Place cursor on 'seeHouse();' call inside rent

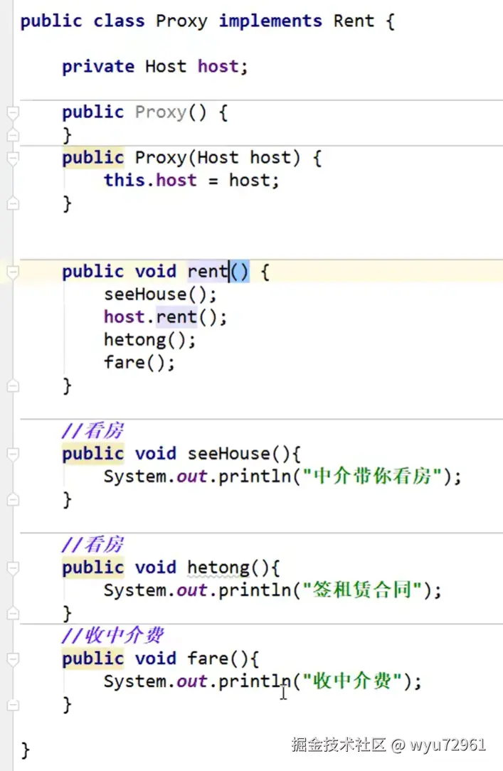pos(160,294)
